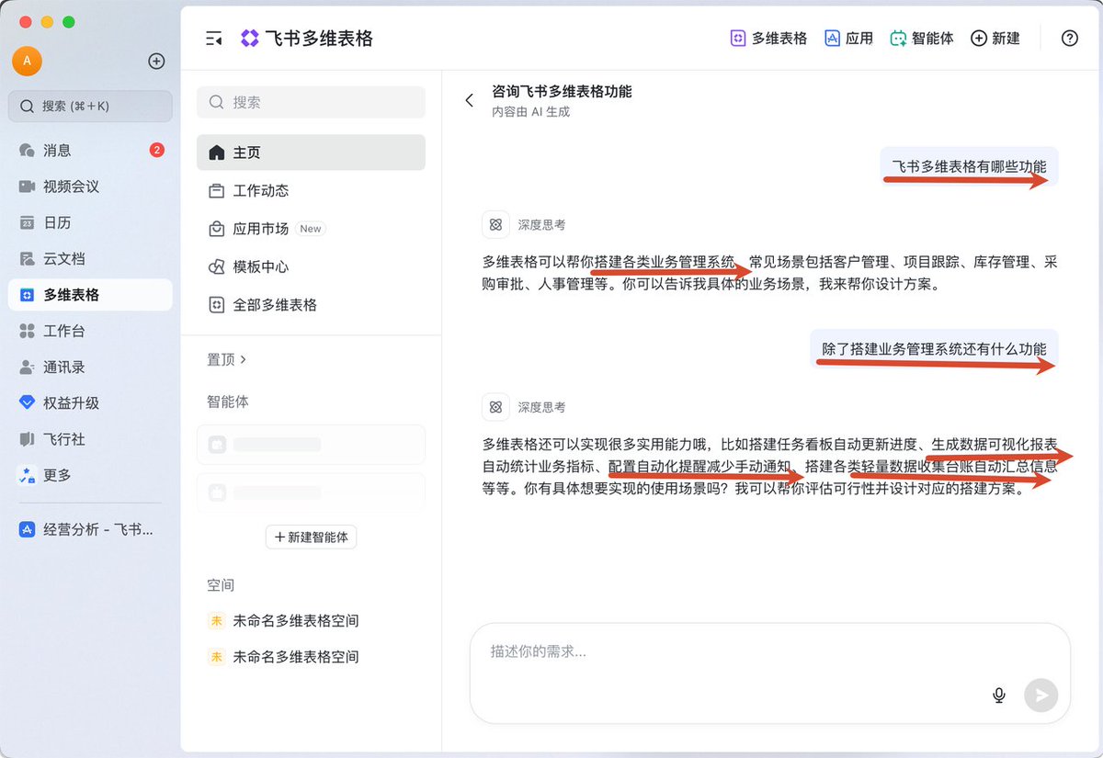Click the first placeholder card under 智能体

tap(311, 445)
